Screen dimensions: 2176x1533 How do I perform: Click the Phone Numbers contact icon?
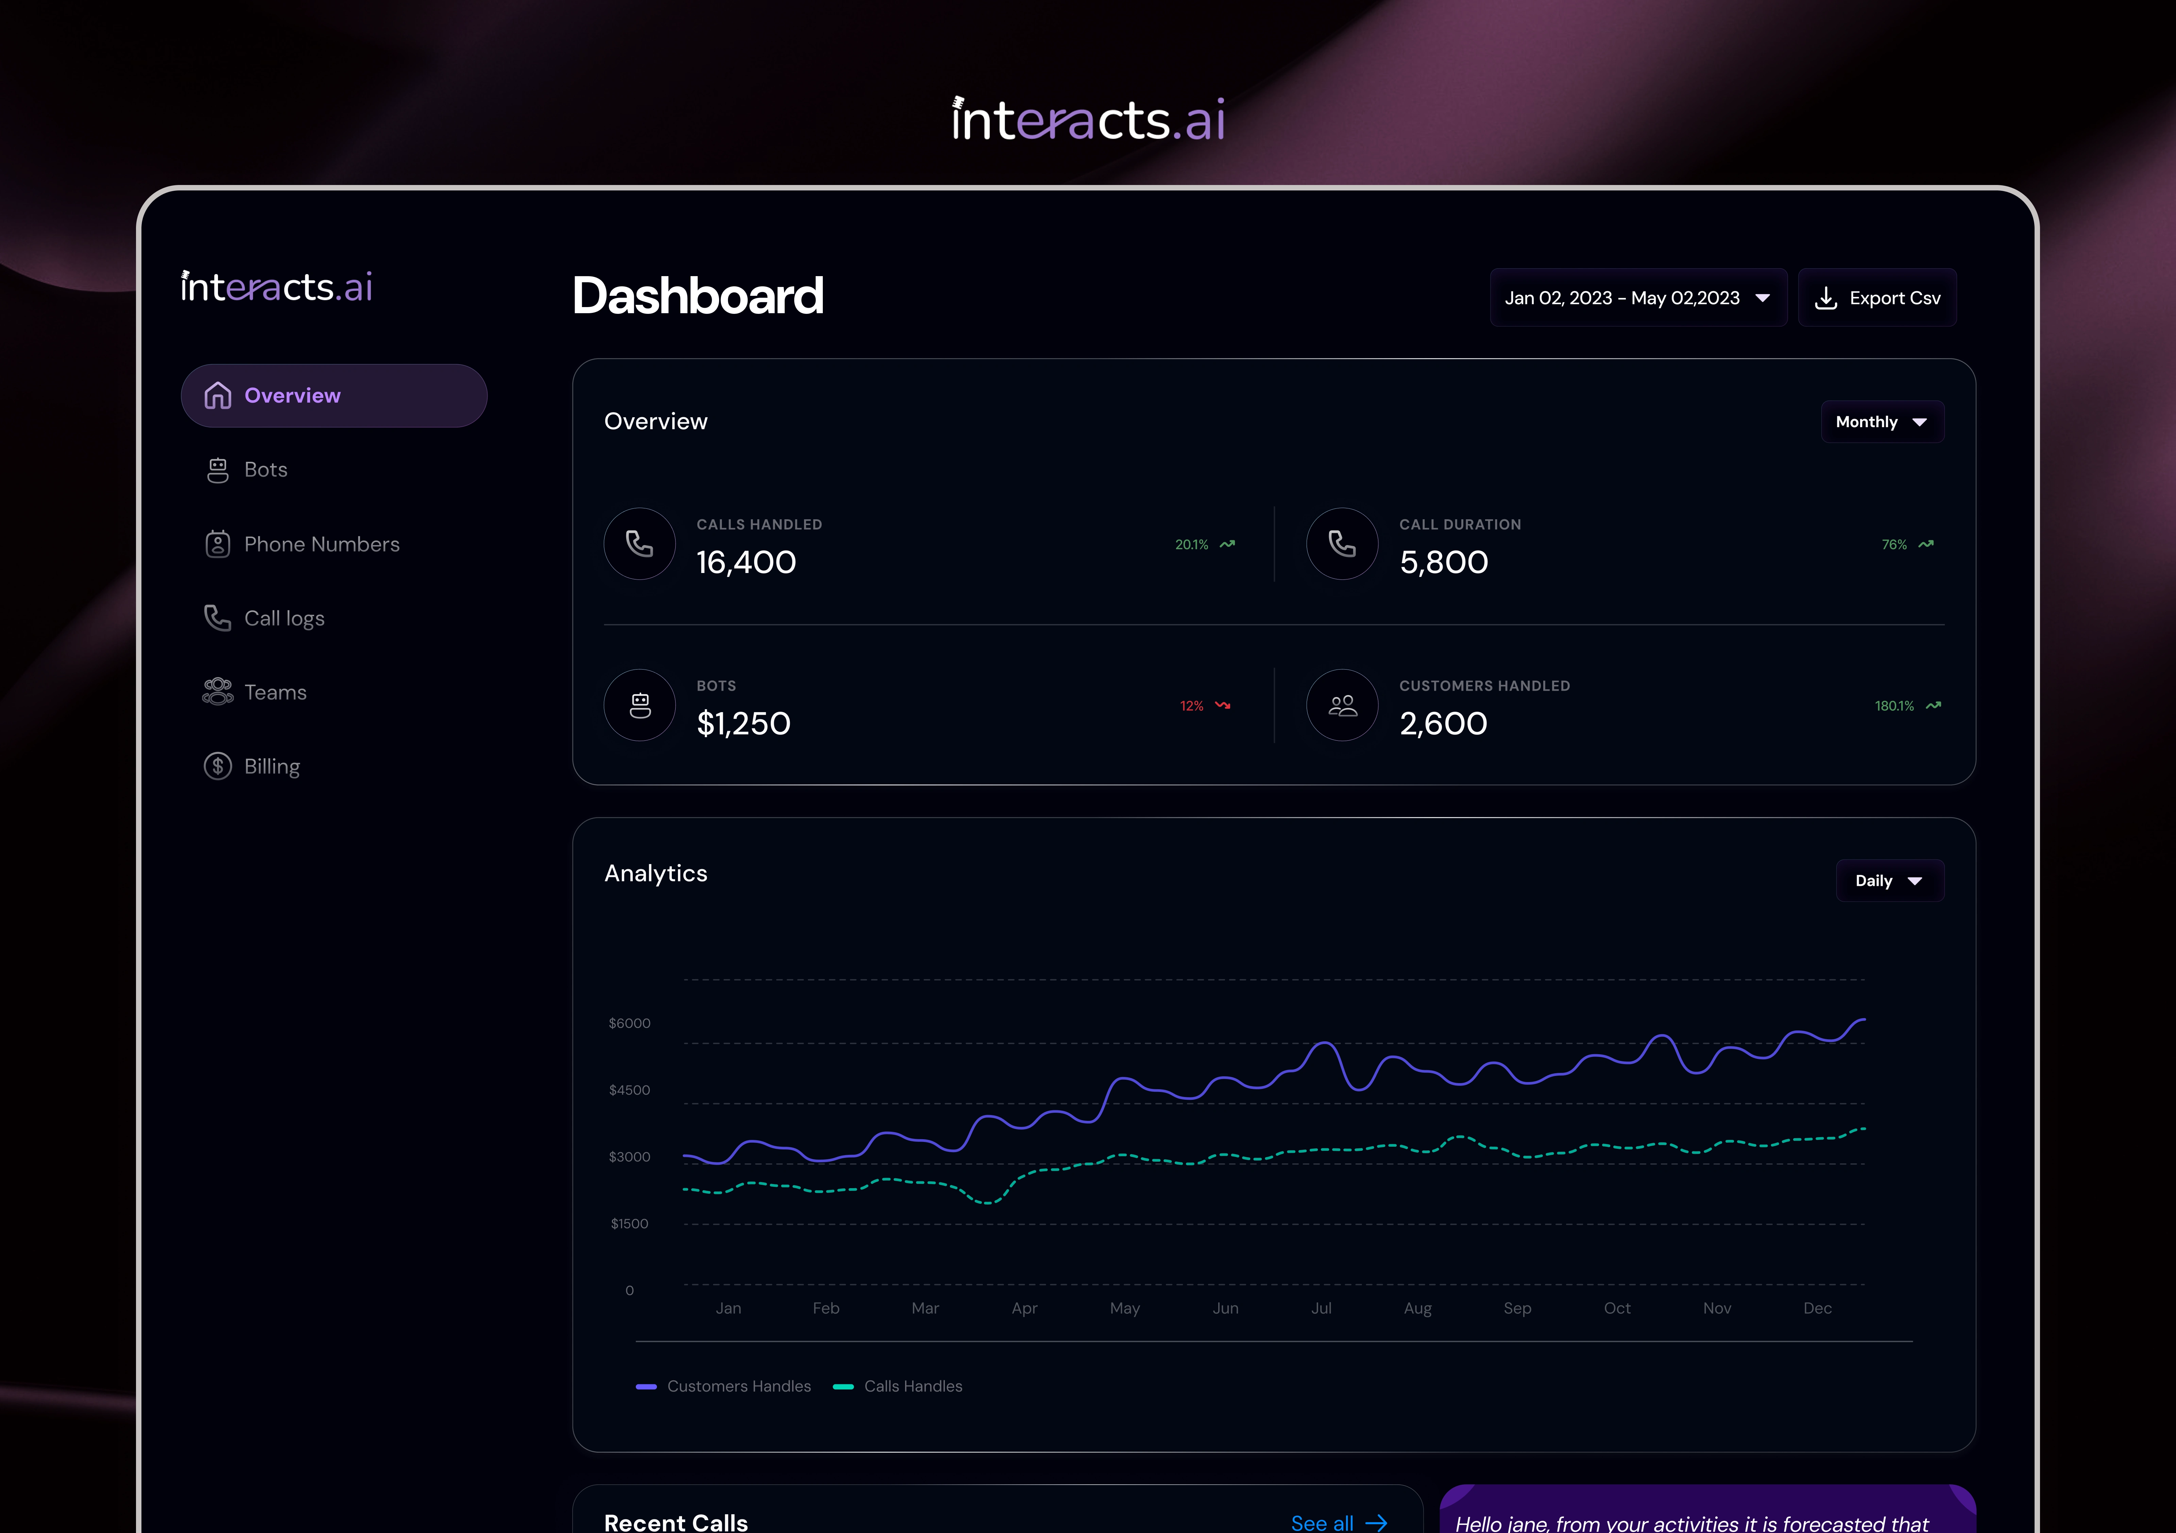(218, 544)
